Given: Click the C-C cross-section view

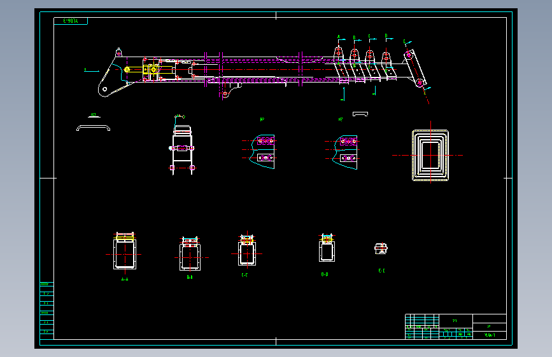Looking at the screenshot, I should click(247, 250).
